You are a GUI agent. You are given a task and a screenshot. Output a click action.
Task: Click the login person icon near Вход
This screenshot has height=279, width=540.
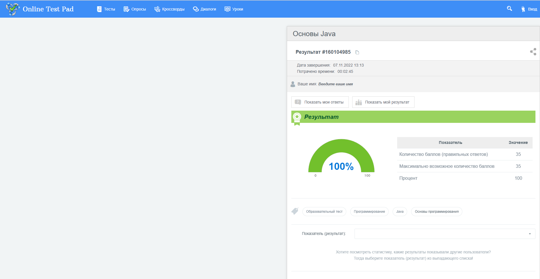[x=523, y=9]
